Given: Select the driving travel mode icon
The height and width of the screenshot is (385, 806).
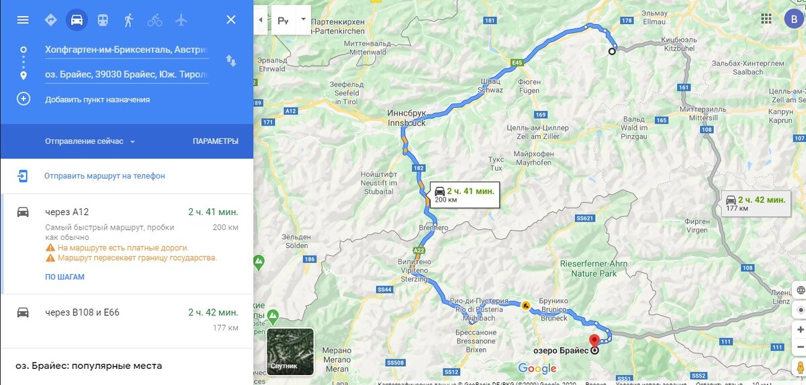Looking at the screenshot, I should (77, 19).
